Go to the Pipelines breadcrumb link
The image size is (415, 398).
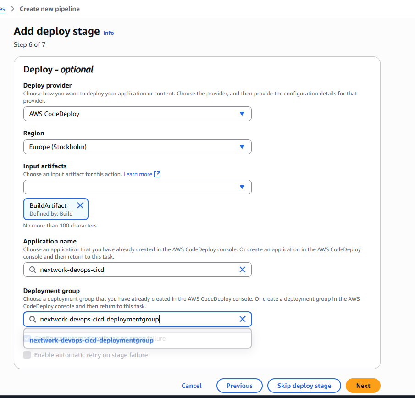[2, 9]
